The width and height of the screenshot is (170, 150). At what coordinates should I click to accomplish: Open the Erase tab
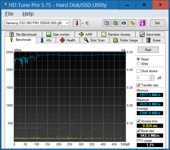tap(154, 40)
